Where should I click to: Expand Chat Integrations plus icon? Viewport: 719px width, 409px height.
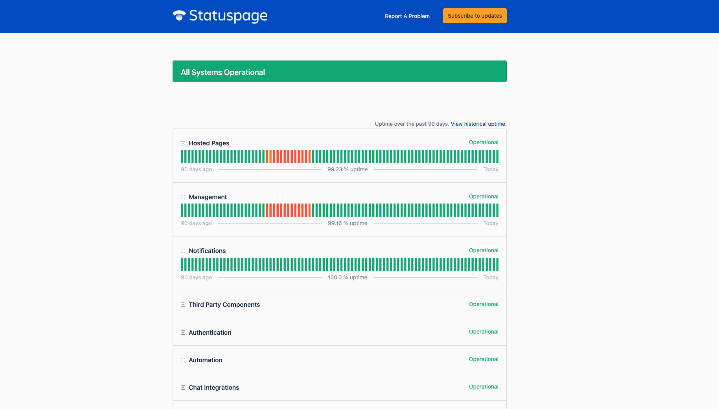[x=183, y=388]
